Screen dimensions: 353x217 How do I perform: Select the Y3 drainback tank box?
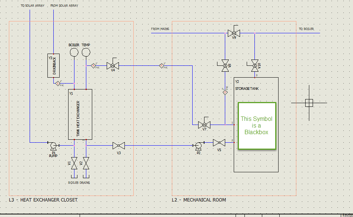pyautogui.click(x=54, y=65)
